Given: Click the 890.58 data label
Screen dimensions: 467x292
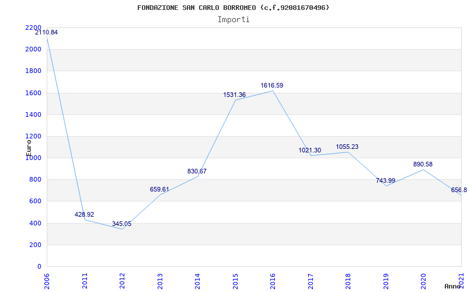Looking at the screenshot, I should click(423, 165).
